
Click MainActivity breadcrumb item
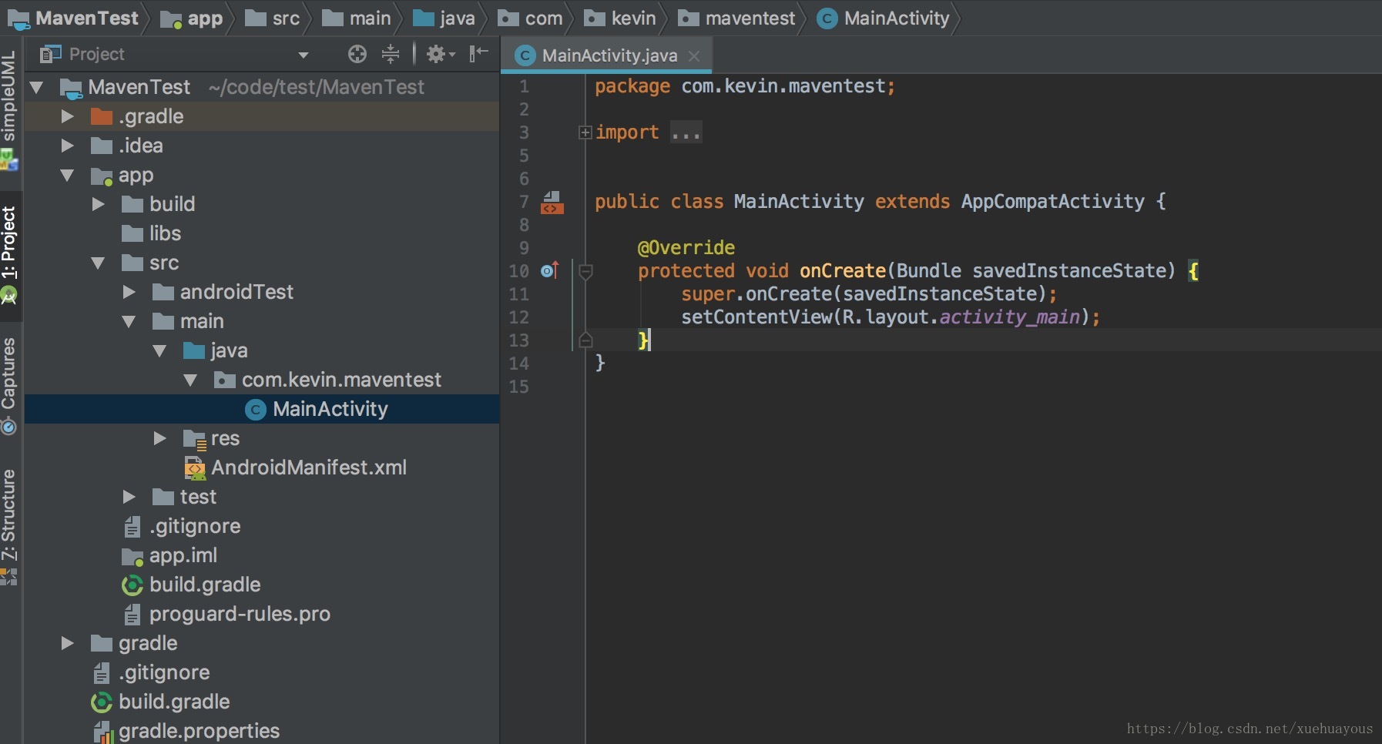[884, 18]
